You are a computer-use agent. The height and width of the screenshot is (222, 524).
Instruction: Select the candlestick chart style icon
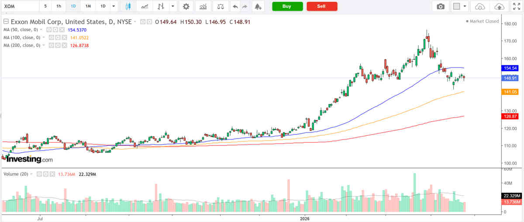(128, 7)
